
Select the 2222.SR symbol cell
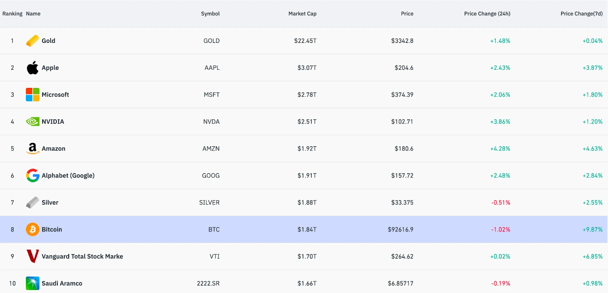[208, 283]
